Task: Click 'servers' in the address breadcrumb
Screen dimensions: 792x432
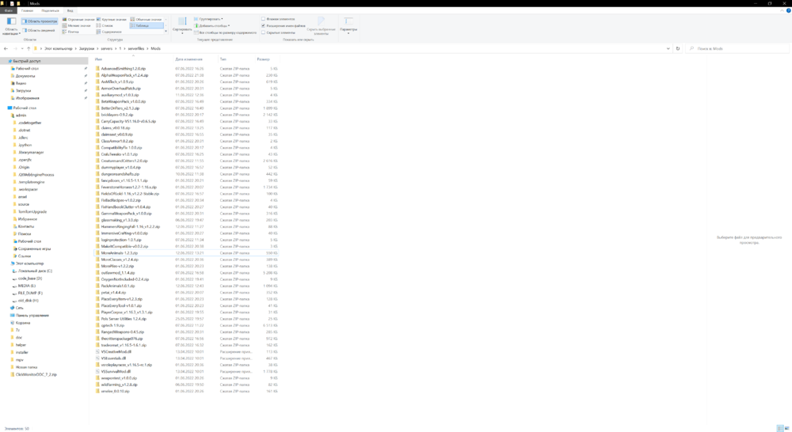Action: click(107, 48)
